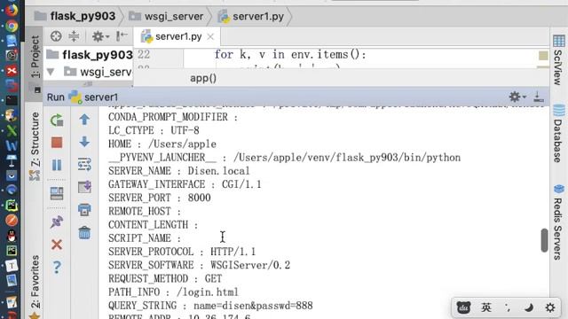Close the server1.py editor tab
The height and width of the screenshot is (319, 568).
click(210, 37)
